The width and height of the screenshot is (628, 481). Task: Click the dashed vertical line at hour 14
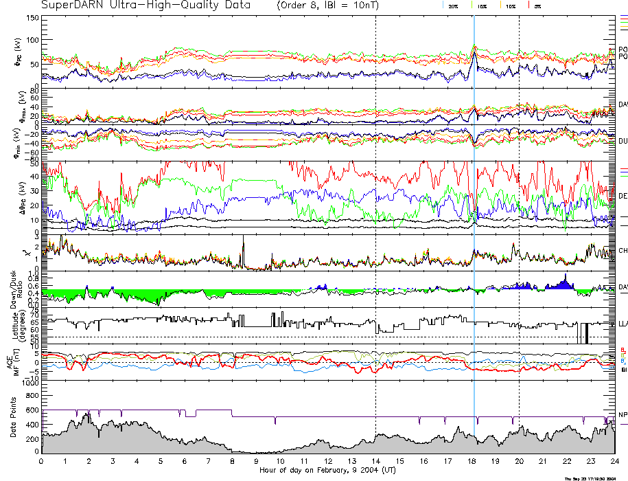pyautogui.click(x=376, y=206)
